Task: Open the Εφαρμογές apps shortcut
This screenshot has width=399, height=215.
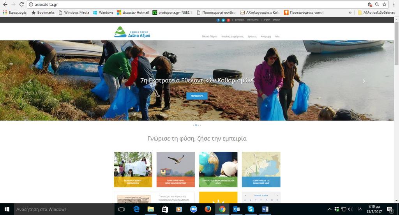Action: point(15,12)
